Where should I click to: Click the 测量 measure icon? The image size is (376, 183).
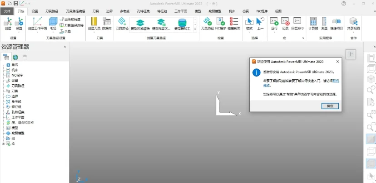point(324,22)
